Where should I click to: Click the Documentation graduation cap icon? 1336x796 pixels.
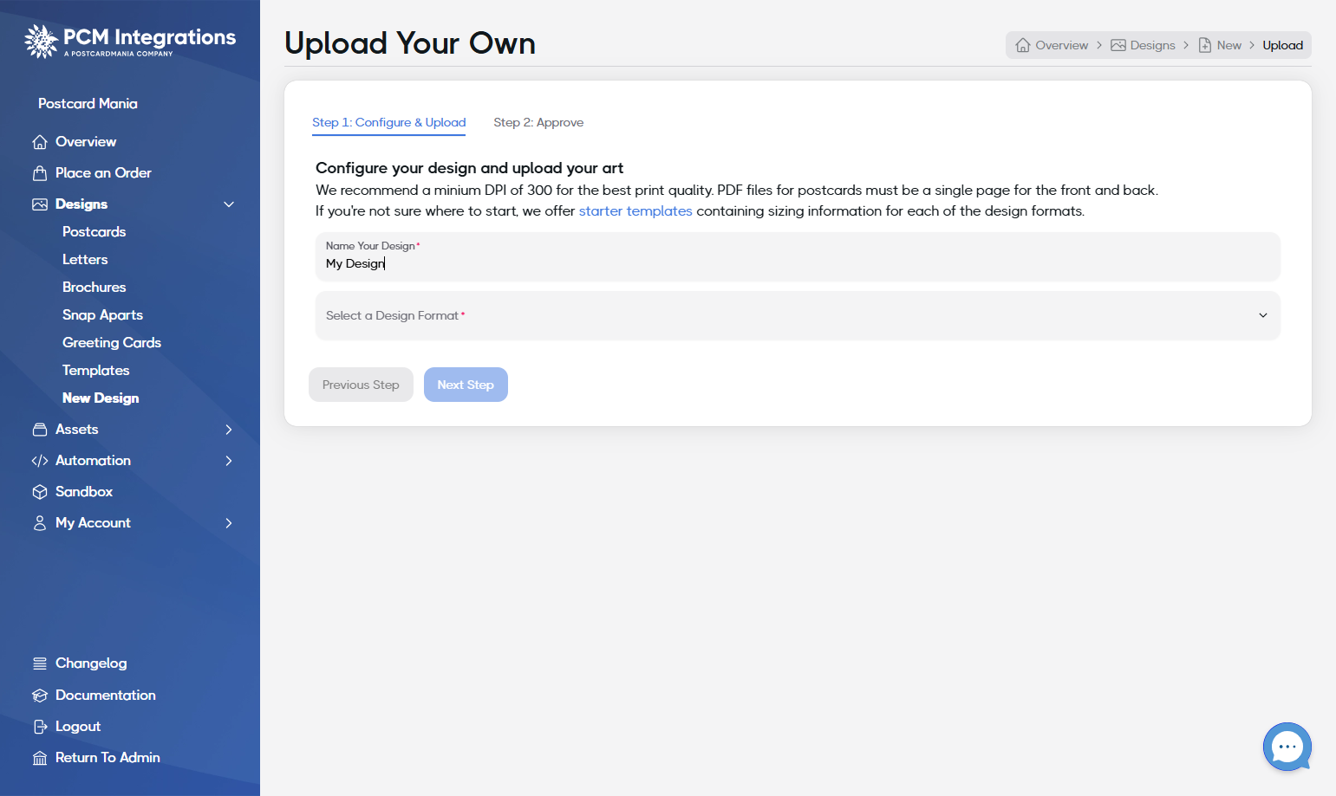pyautogui.click(x=40, y=696)
